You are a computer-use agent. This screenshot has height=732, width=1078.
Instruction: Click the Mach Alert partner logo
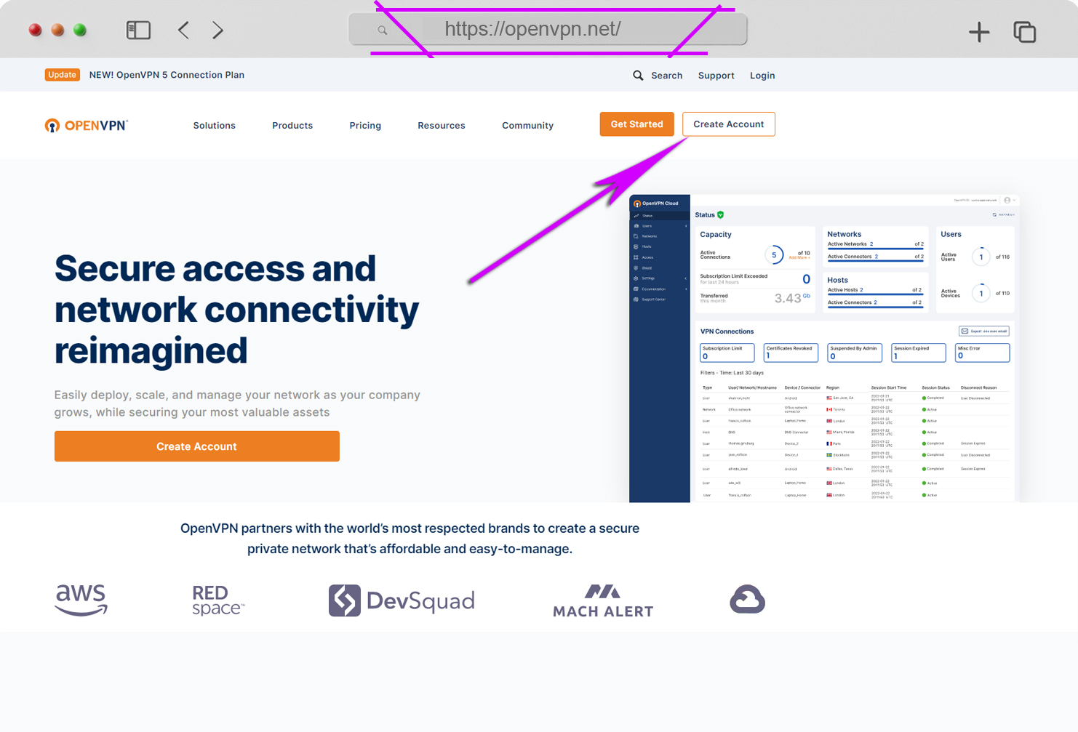click(x=603, y=600)
